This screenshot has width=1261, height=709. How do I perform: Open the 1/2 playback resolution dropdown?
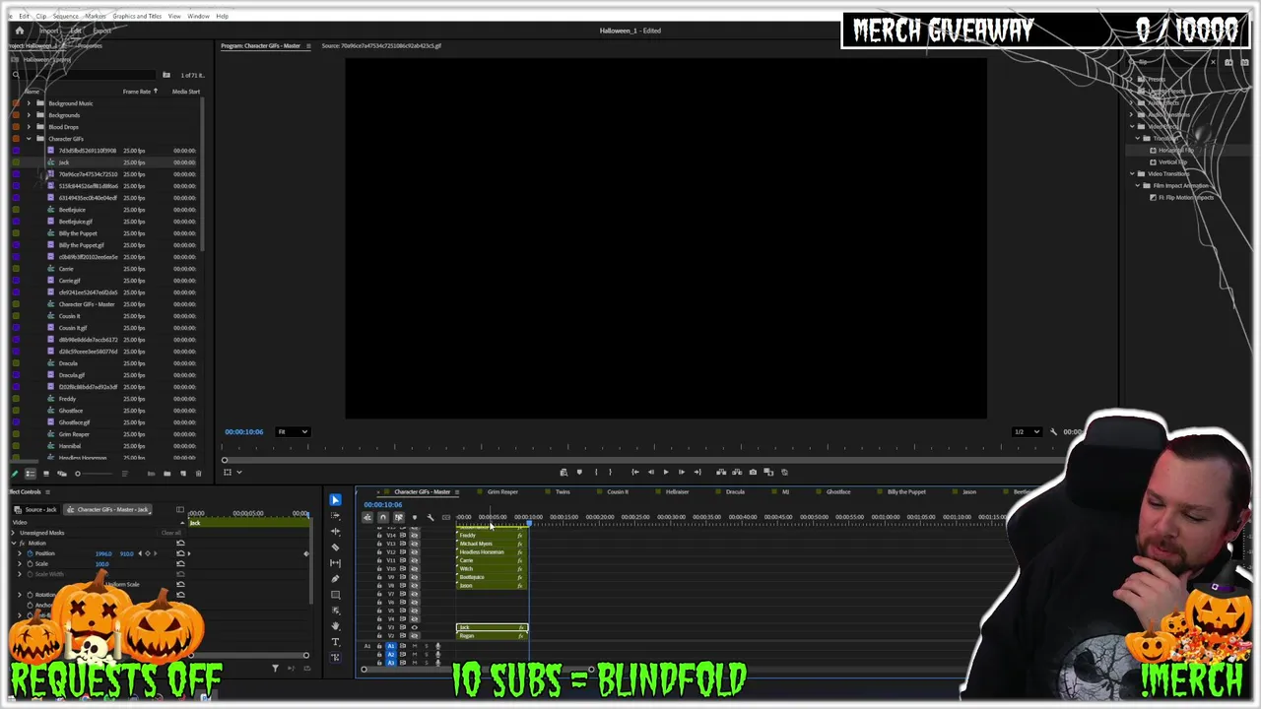(x=1027, y=431)
